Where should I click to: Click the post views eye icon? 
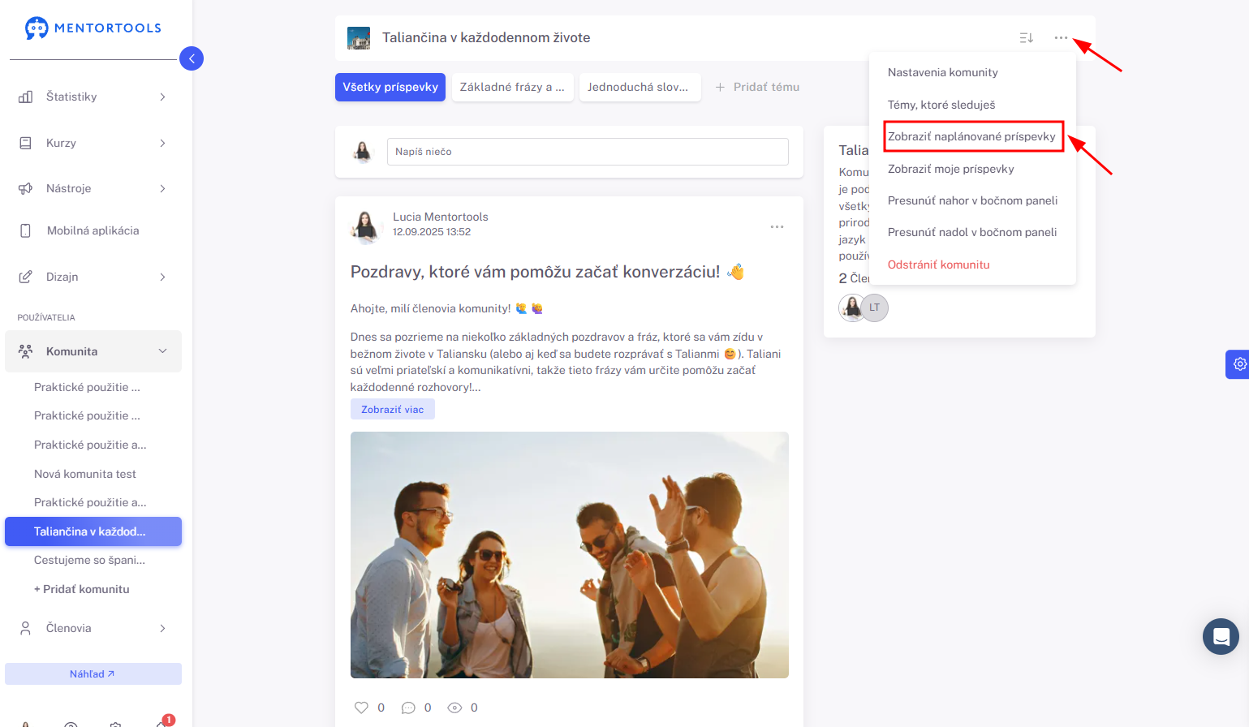pyautogui.click(x=454, y=708)
